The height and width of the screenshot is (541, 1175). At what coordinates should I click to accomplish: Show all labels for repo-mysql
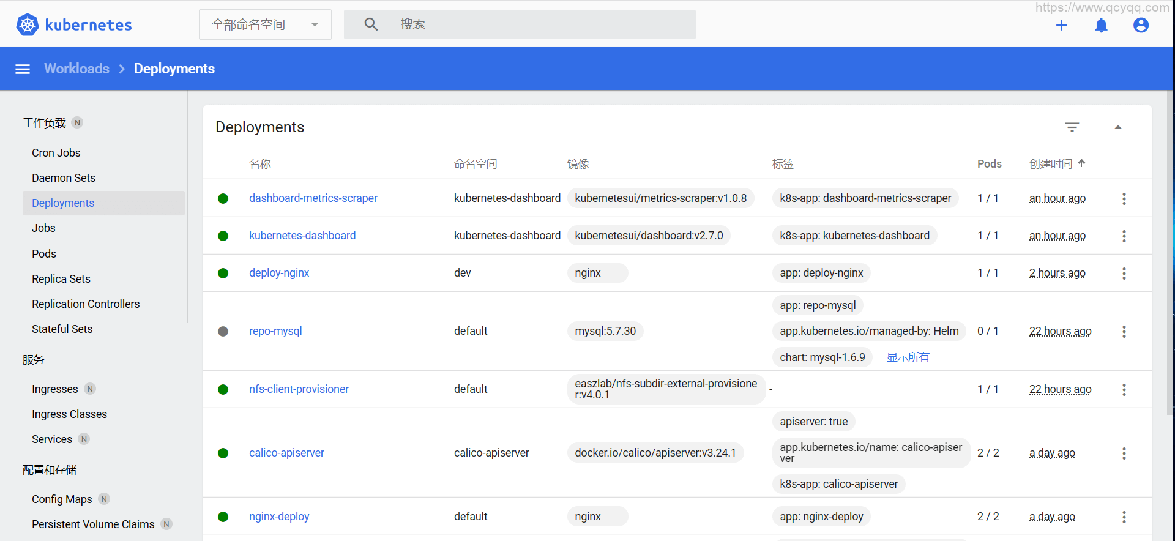(908, 357)
